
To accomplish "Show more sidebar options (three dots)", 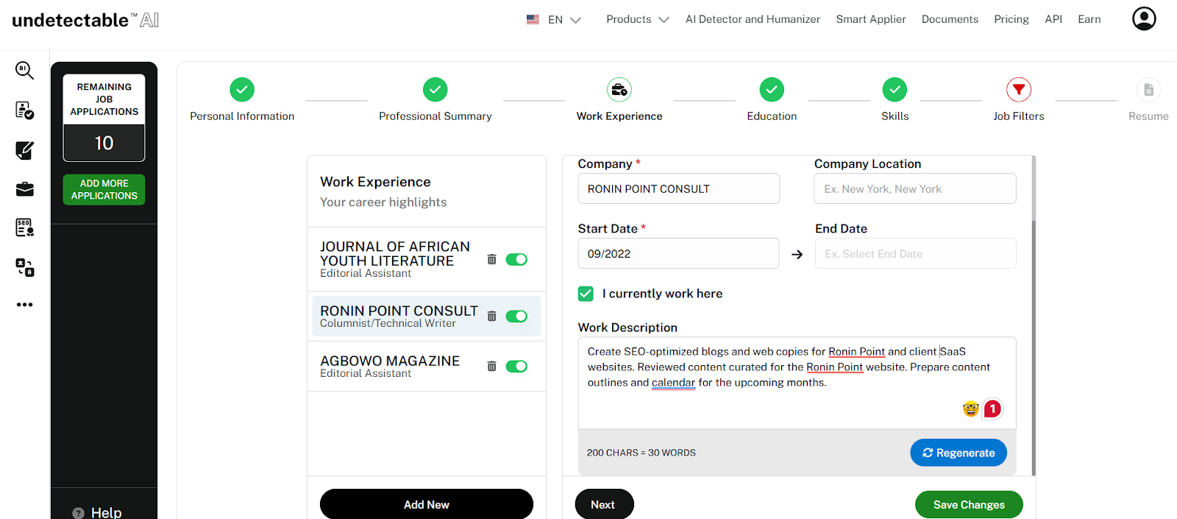I will click(x=24, y=305).
